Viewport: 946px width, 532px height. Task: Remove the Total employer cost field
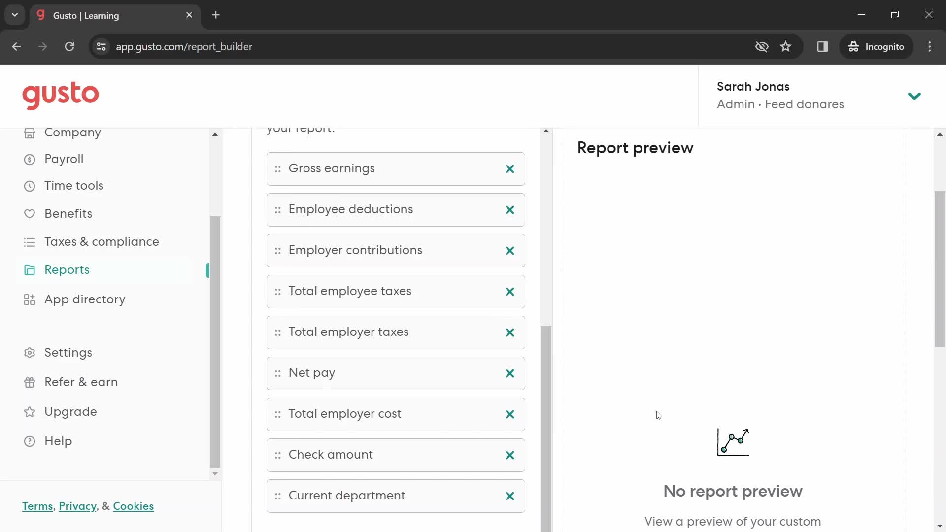coord(510,414)
